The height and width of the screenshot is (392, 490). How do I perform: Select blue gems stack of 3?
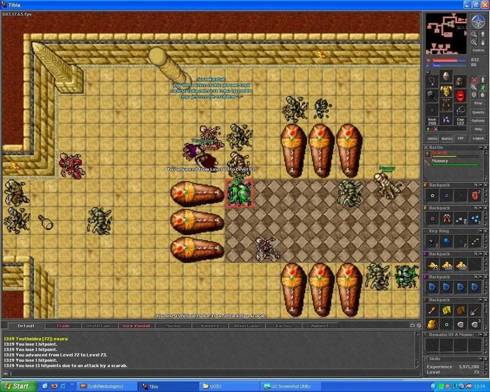click(x=475, y=219)
